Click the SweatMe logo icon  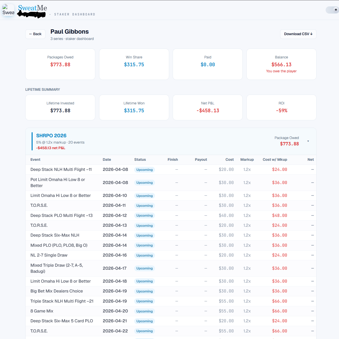click(8, 10)
